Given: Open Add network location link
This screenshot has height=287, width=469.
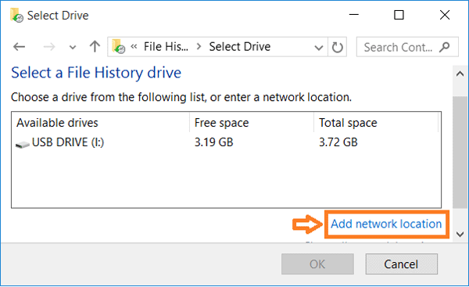Looking at the screenshot, I should pyautogui.click(x=386, y=224).
